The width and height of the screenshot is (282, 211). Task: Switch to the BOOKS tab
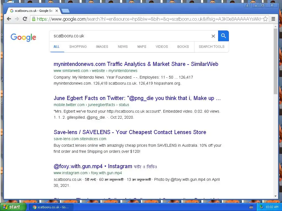[x=183, y=47]
